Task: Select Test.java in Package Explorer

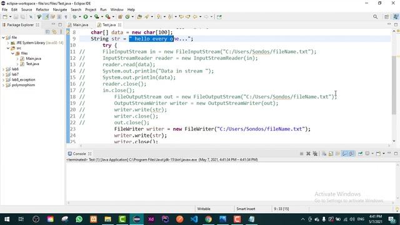Action: pos(32,64)
